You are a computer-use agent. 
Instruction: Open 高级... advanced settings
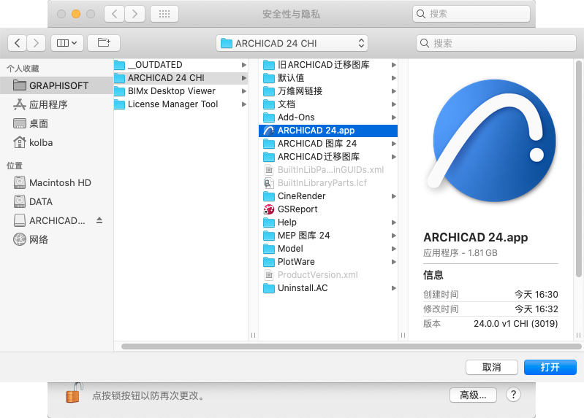[473, 395]
